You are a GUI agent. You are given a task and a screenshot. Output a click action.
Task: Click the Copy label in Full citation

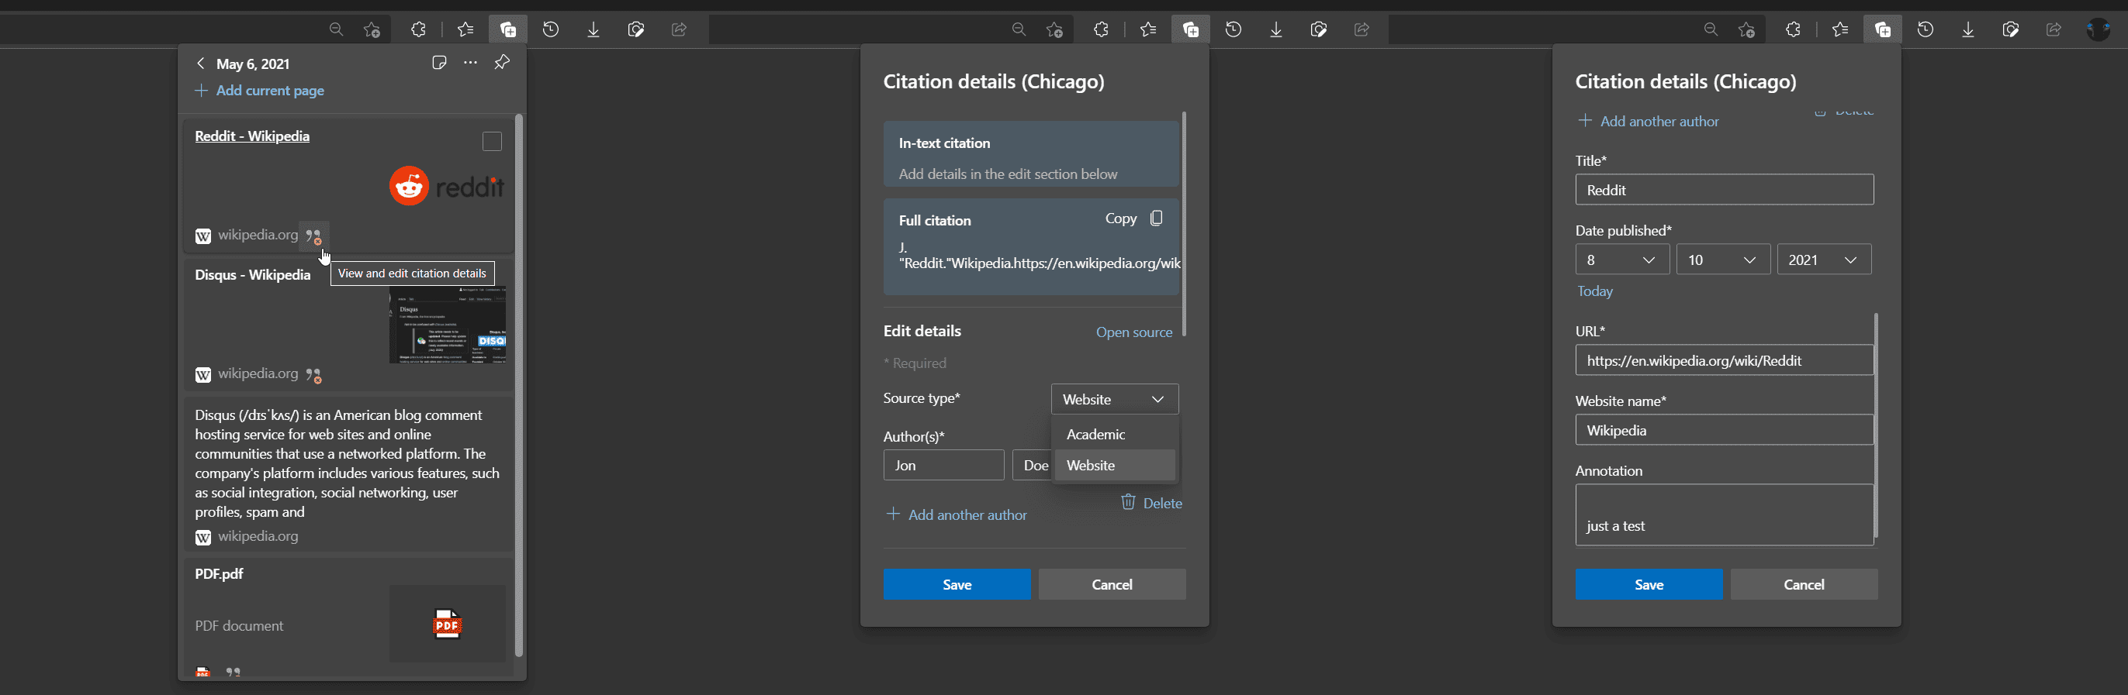point(1121,218)
